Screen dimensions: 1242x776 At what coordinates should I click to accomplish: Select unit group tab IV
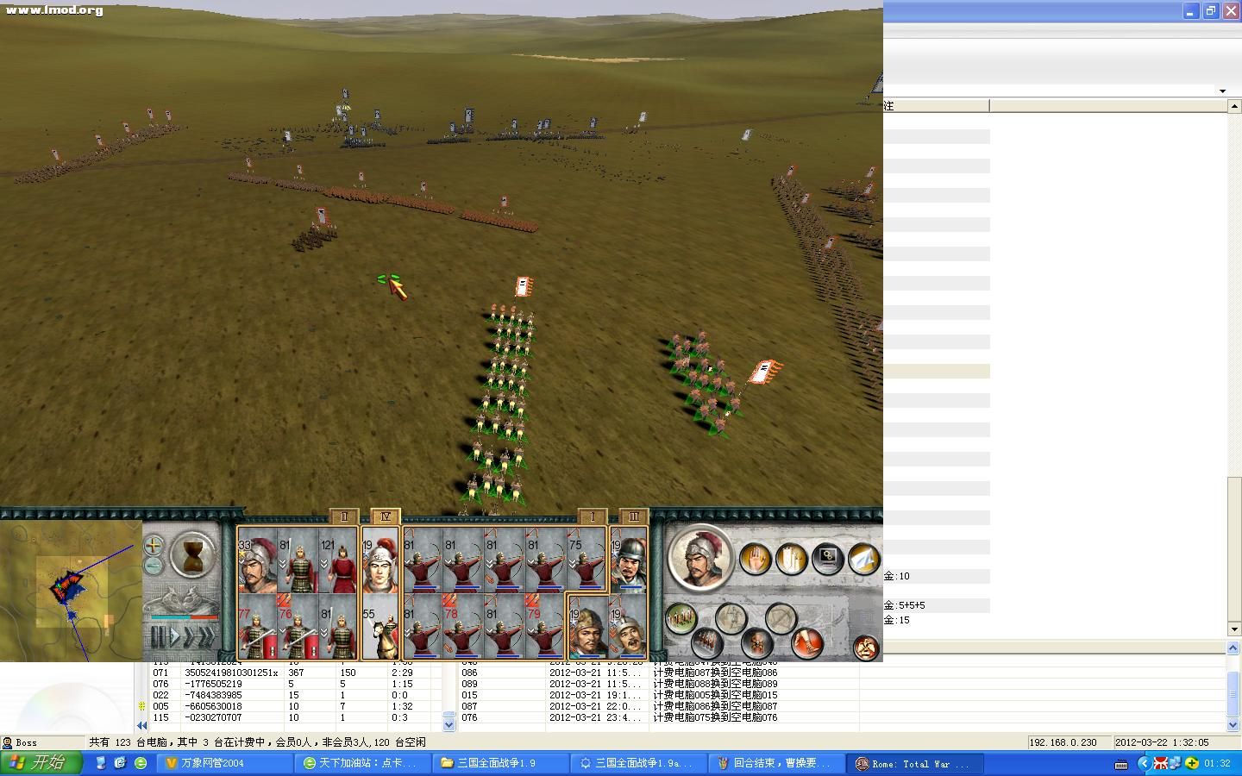pos(386,516)
